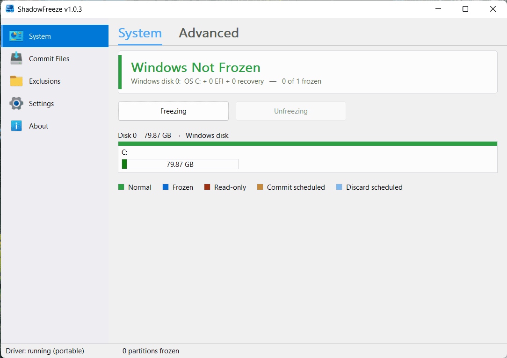Click the ShadowFreeze app icon in title bar

click(x=10, y=9)
